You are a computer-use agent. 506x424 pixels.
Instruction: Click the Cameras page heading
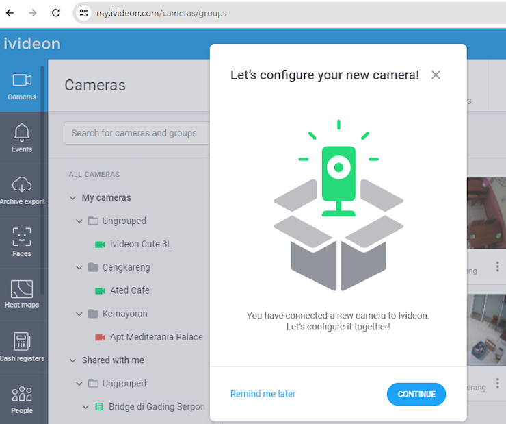click(x=95, y=86)
